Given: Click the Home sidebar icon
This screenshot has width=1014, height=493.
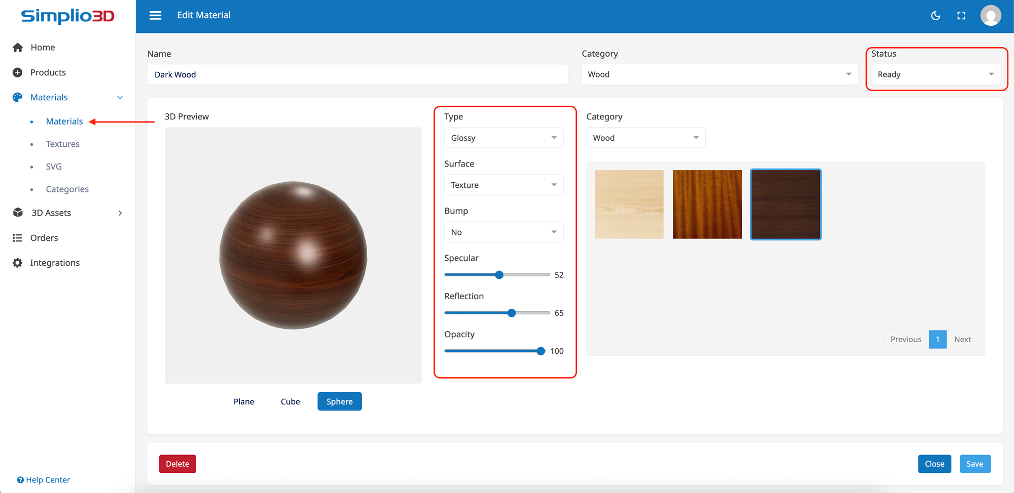Looking at the screenshot, I should pos(17,47).
